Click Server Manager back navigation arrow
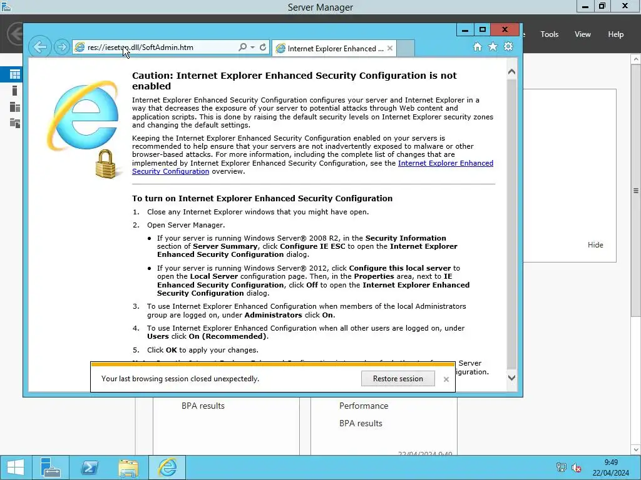Viewport: 641px width, 480px height. pyautogui.click(x=16, y=34)
